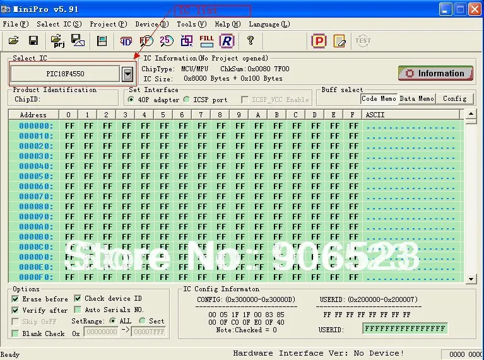The height and width of the screenshot is (360, 484).
Task: Open the File menu
Action: 15,24
